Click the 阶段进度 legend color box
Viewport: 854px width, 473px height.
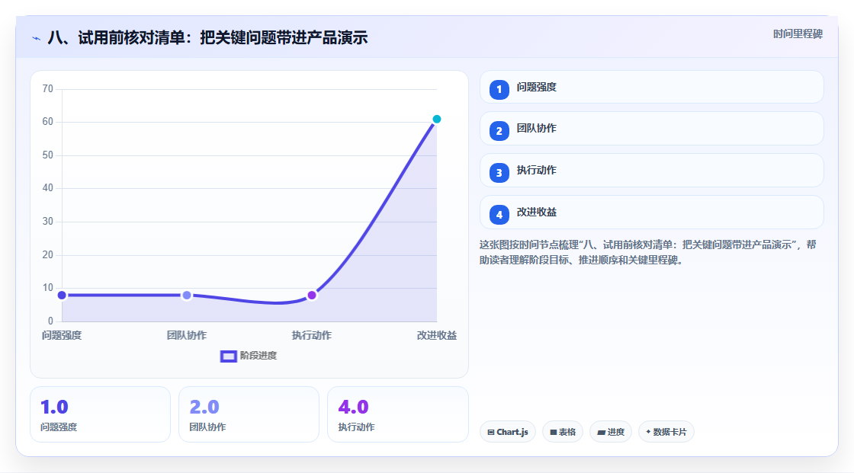tap(228, 356)
